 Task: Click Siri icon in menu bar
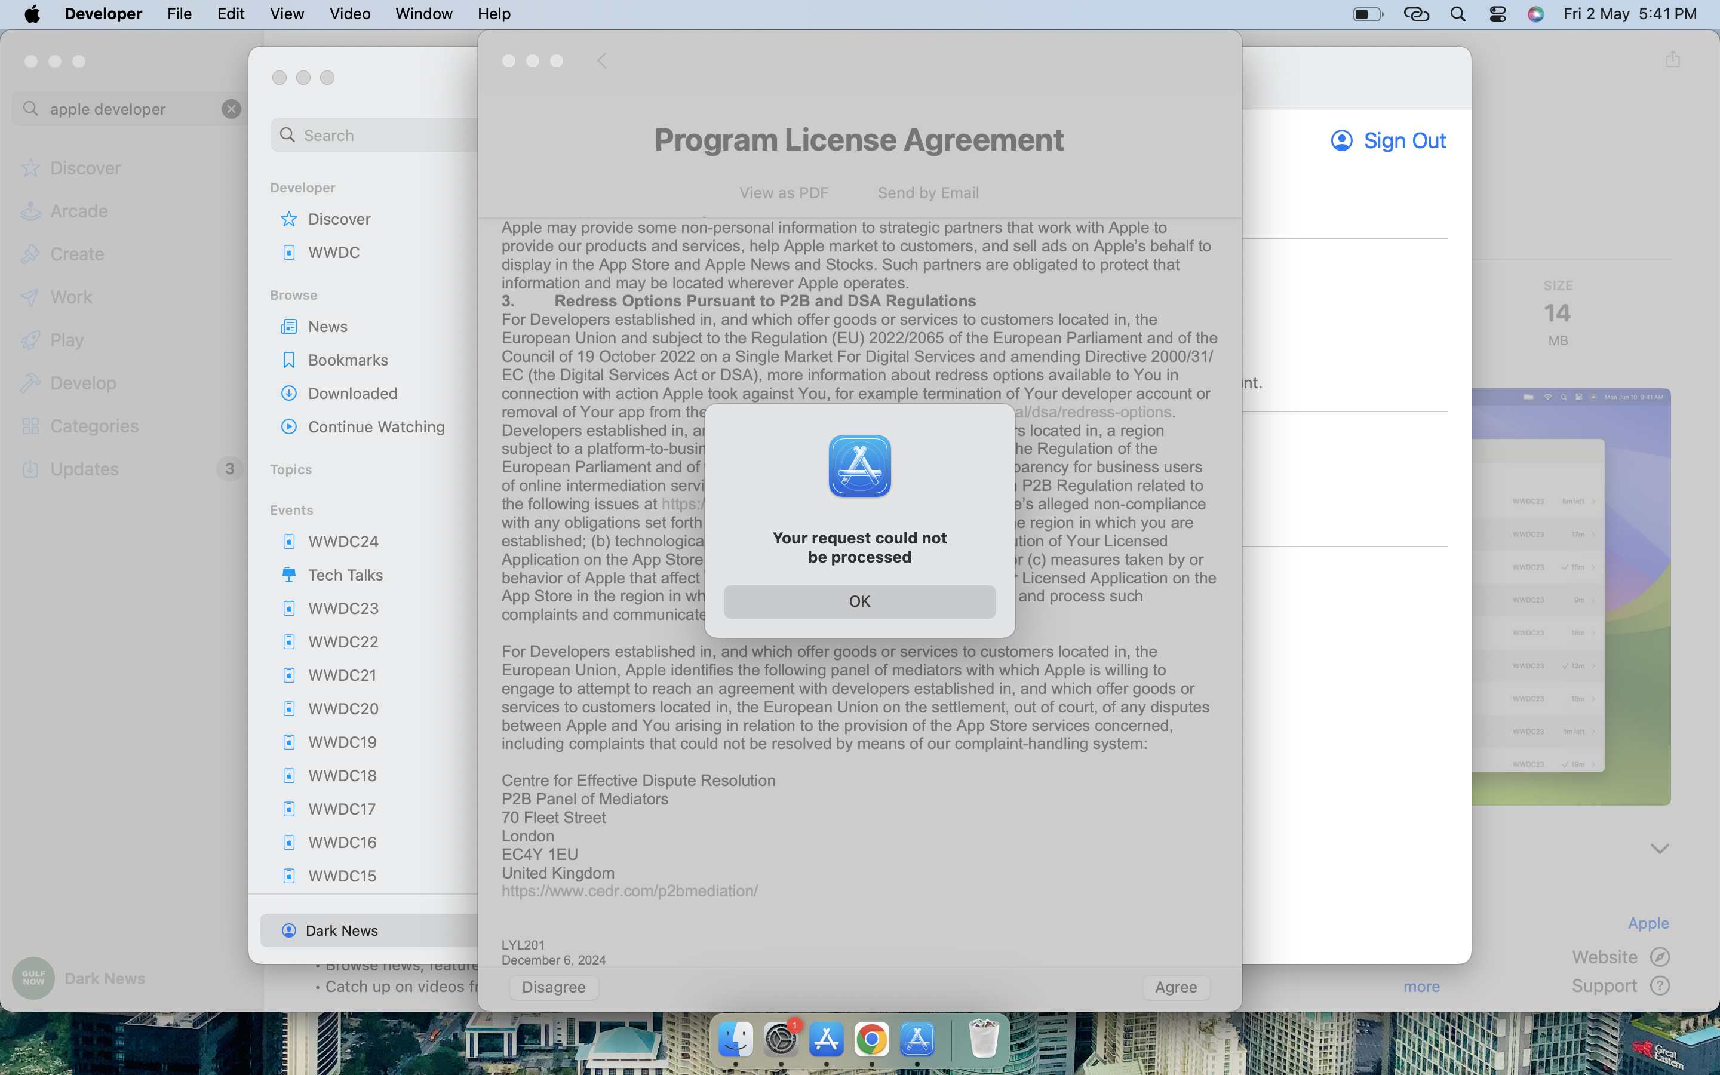click(x=1536, y=14)
